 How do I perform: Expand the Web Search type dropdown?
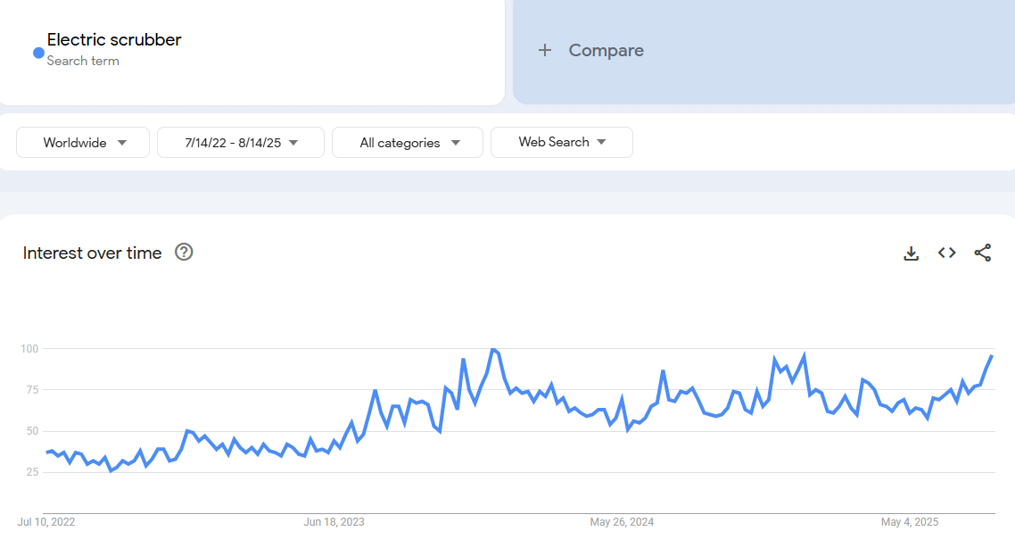562,143
